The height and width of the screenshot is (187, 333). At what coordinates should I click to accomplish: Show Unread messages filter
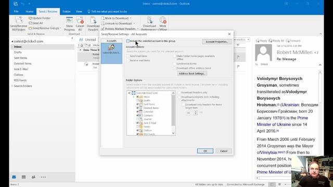pyautogui.click(x=91, y=39)
